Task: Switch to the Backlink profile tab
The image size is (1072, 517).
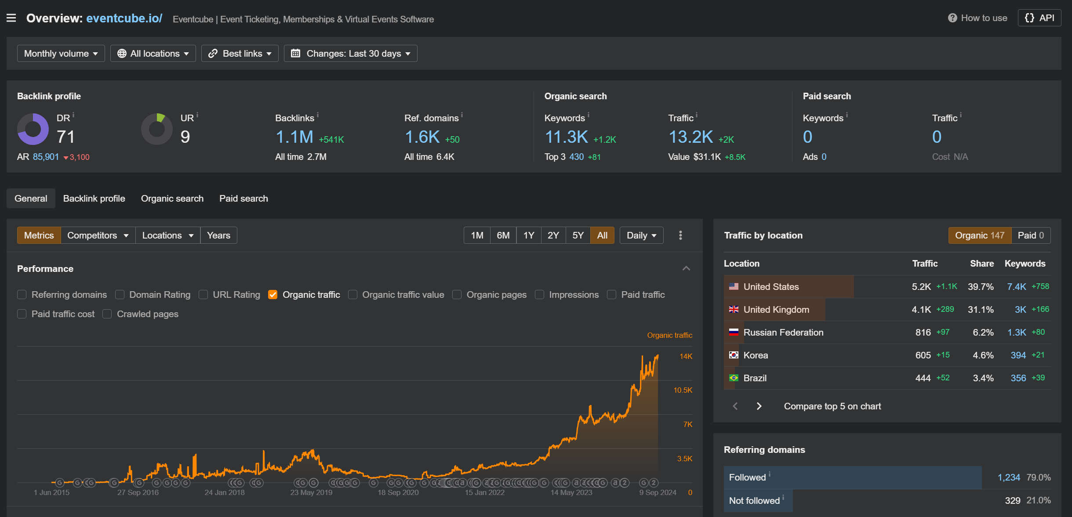Action: [94, 199]
